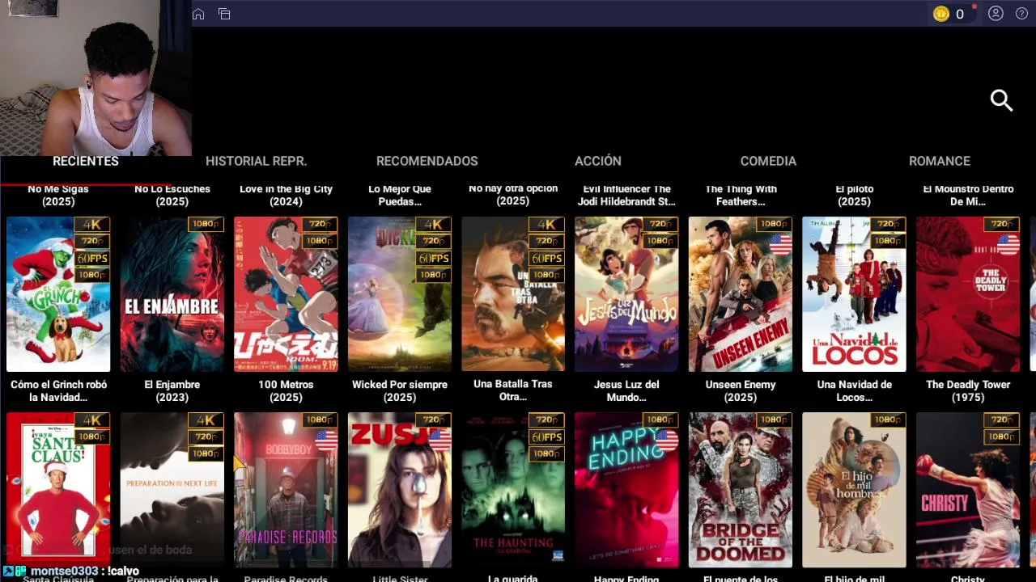This screenshot has width=1036, height=582.
Task: Click the caption 'Unseen Enemy (2025)'
Action: coord(741,390)
